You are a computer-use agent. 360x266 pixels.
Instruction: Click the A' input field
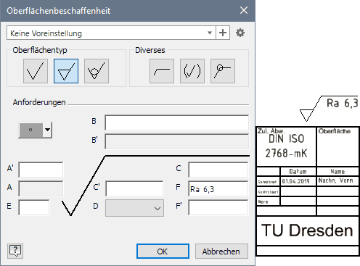(x=41, y=170)
